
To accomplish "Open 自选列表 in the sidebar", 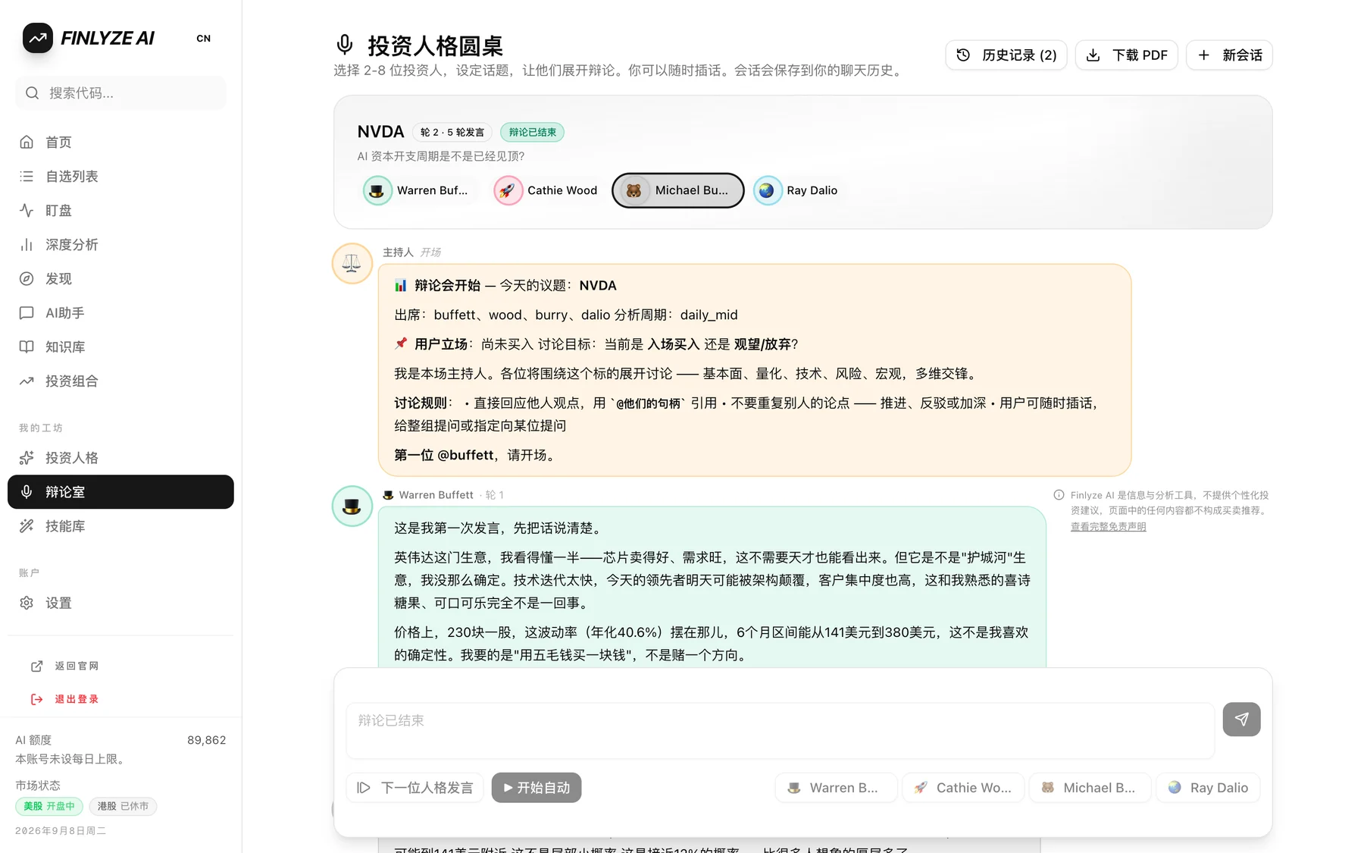I will coord(120,176).
